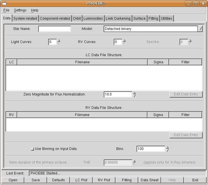Switch to the Utilities tab
This screenshot has height=185, width=208.
click(x=166, y=19)
